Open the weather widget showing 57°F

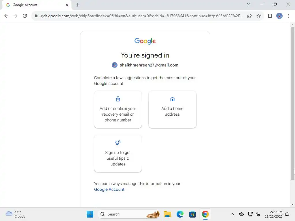[16, 214]
